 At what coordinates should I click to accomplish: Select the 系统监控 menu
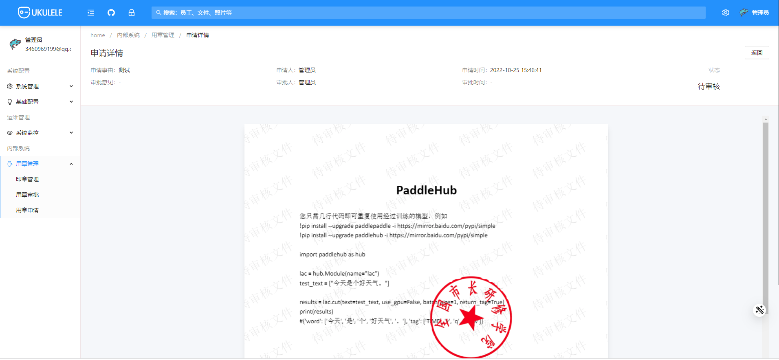[40, 133]
